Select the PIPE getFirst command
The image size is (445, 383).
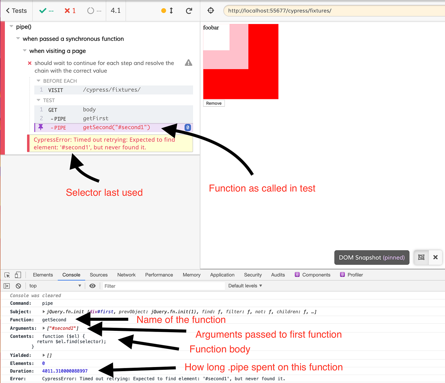pyautogui.click(x=114, y=119)
